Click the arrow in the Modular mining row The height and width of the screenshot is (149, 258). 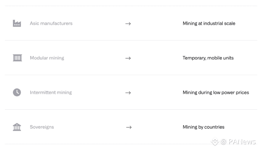[128, 58]
